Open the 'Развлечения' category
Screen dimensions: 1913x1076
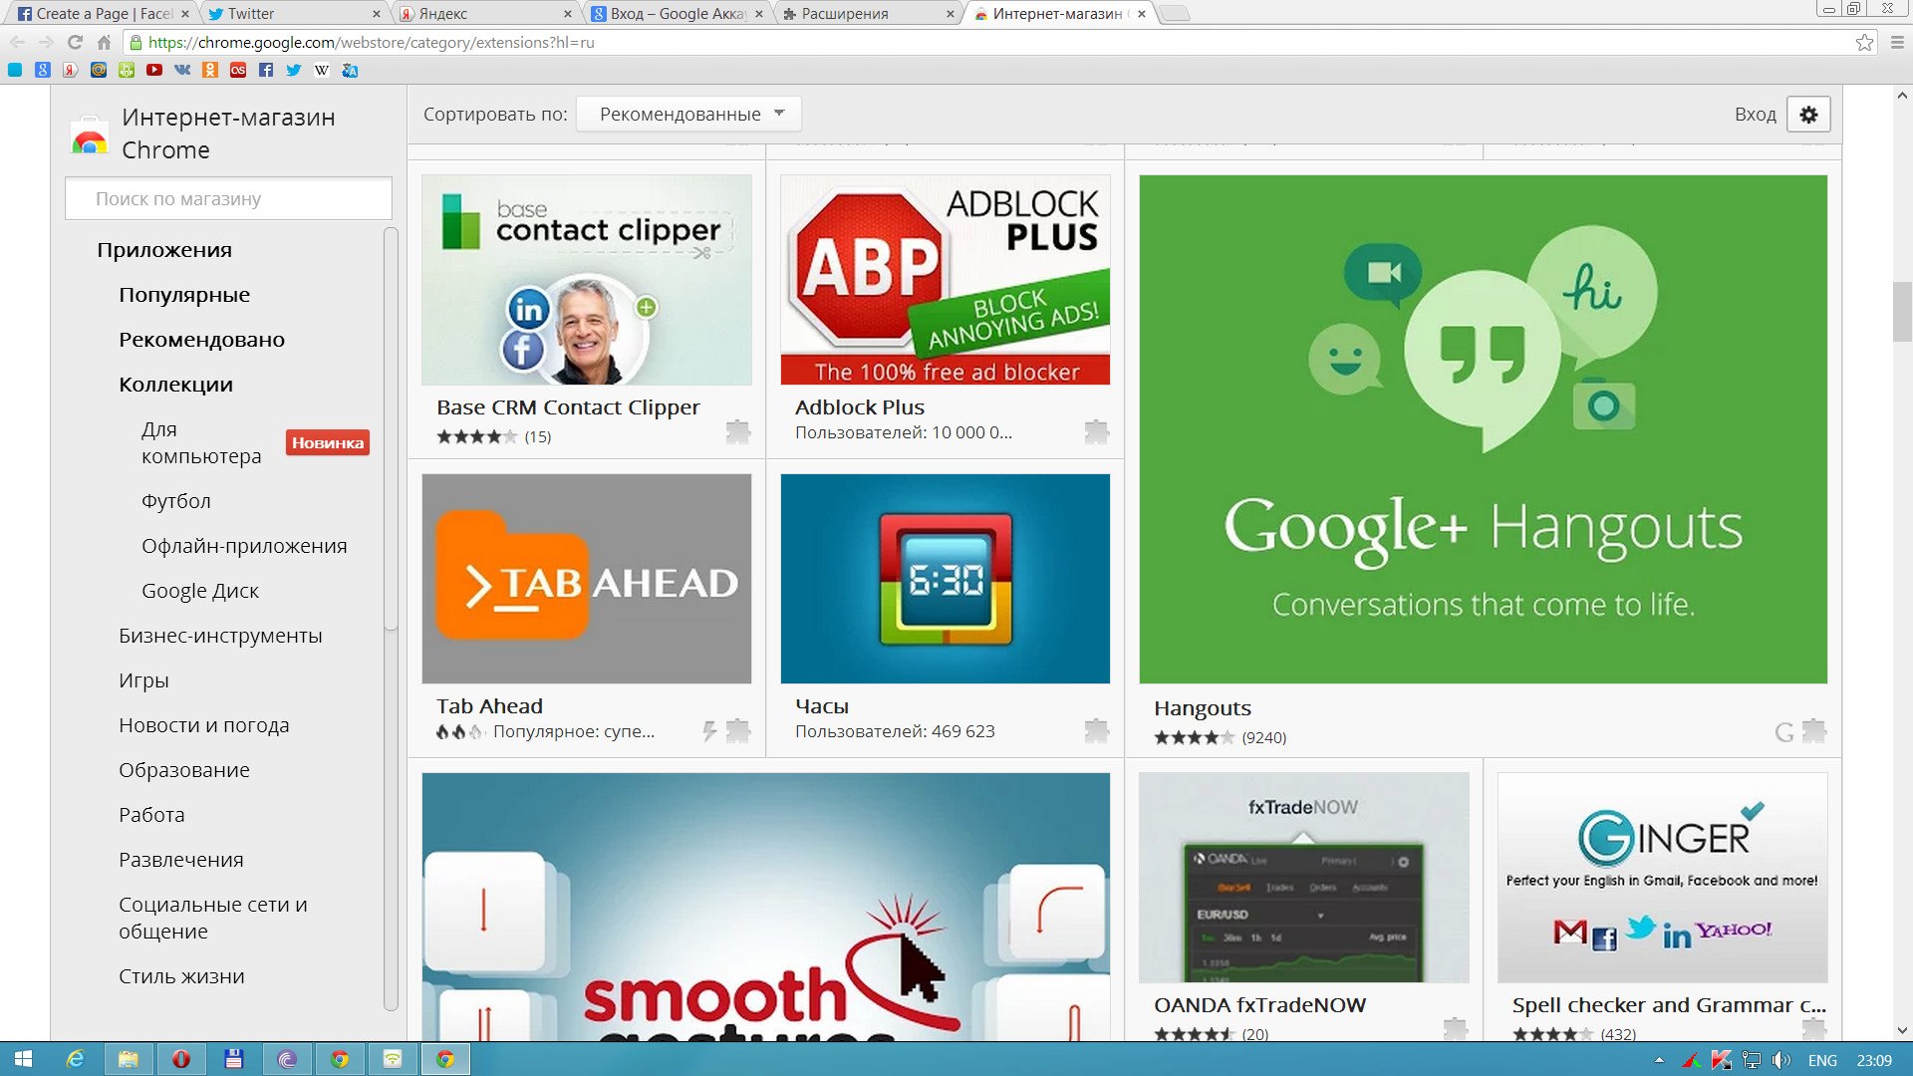(180, 859)
